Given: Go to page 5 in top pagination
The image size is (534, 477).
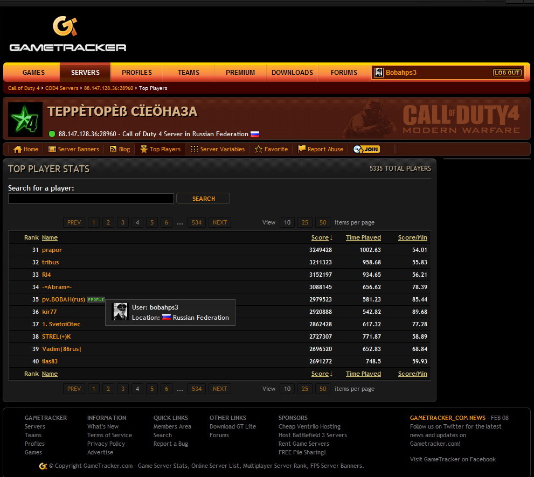Looking at the screenshot, I should coord(151,222).
